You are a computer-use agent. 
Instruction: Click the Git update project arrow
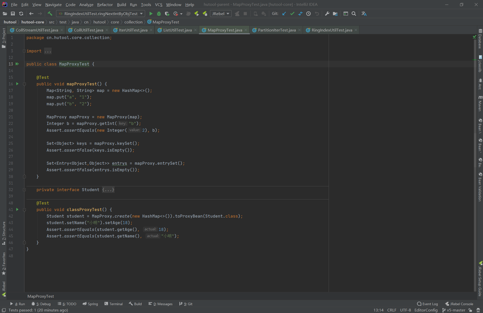point(284,14)
